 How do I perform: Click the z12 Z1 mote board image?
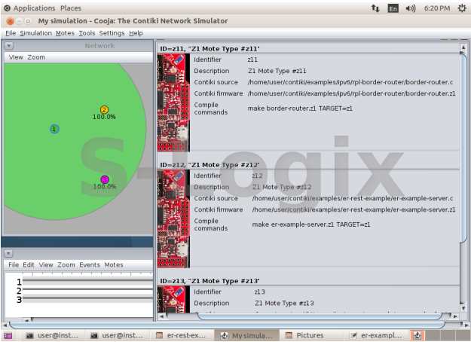(x=173, y=218)
